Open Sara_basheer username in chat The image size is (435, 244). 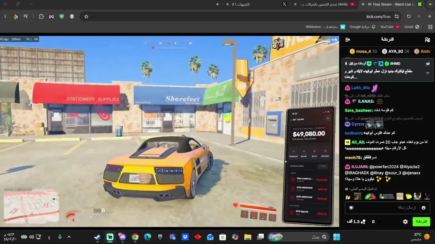(359, 110)
